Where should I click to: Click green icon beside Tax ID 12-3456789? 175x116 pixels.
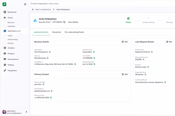click(x=94, y=58)
